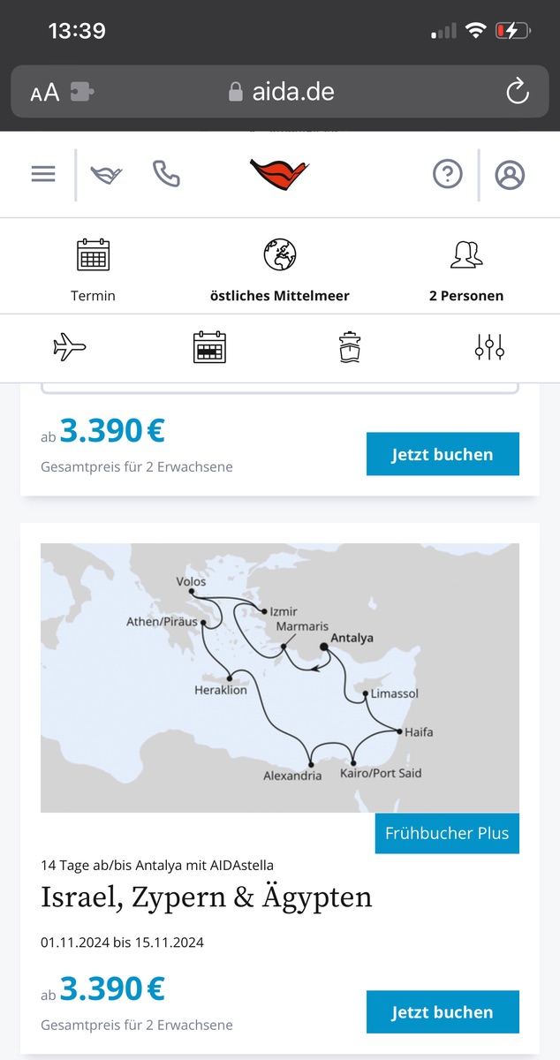Tap the cruise route map image
Viewport: 560px width, 1060px height.
coord(280,678)
